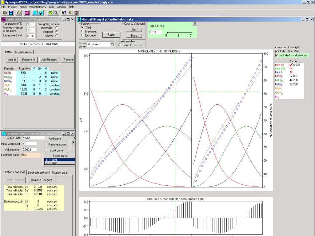Viewport: 315px width, 236px height.
Task: Copy Plot to clipboard
Action: click(134, 30)
